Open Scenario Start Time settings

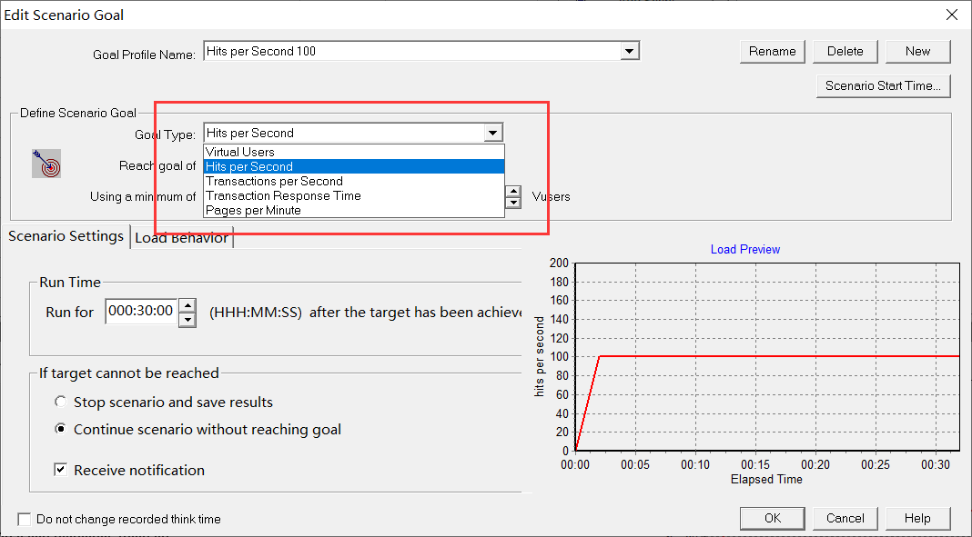click(884, 86)
